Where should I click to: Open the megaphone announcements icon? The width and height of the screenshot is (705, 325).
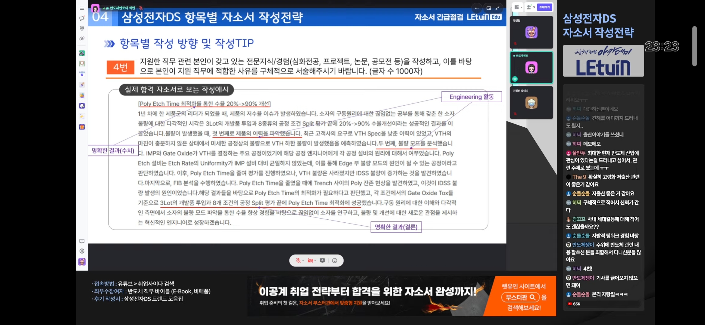[x=82, y=18]
